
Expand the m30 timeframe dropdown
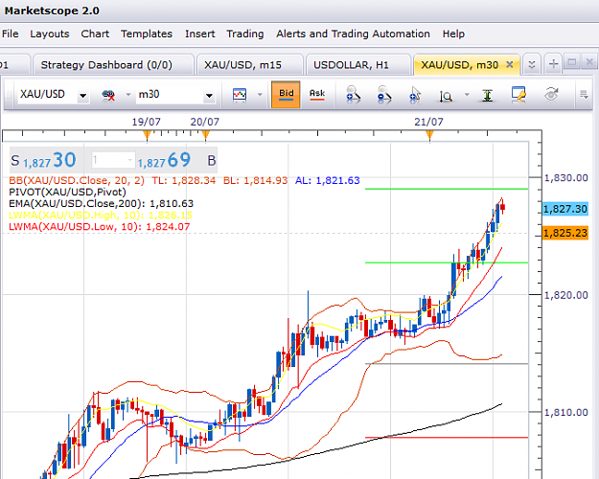coord(209,96)
